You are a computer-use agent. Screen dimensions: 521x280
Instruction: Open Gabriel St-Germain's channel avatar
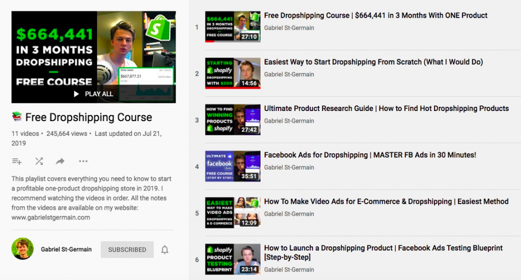coord(22,249)
